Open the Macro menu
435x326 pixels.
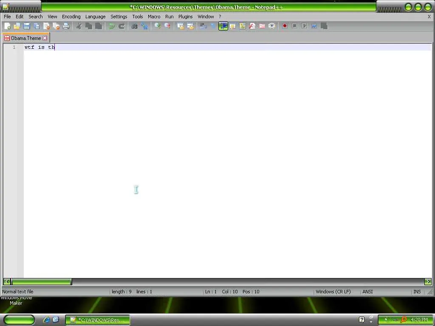(154, 17)
